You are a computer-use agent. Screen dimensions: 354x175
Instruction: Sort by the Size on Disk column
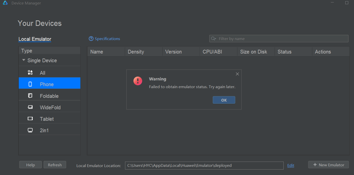[x=254, y=52]
